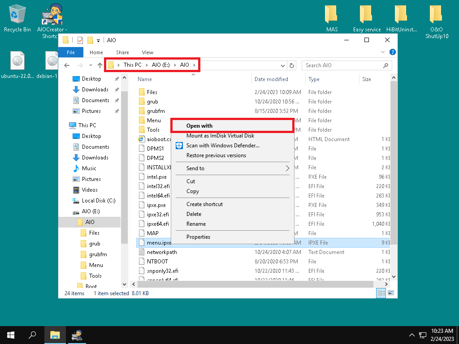Sort files by Date modified column

[271, 79]
